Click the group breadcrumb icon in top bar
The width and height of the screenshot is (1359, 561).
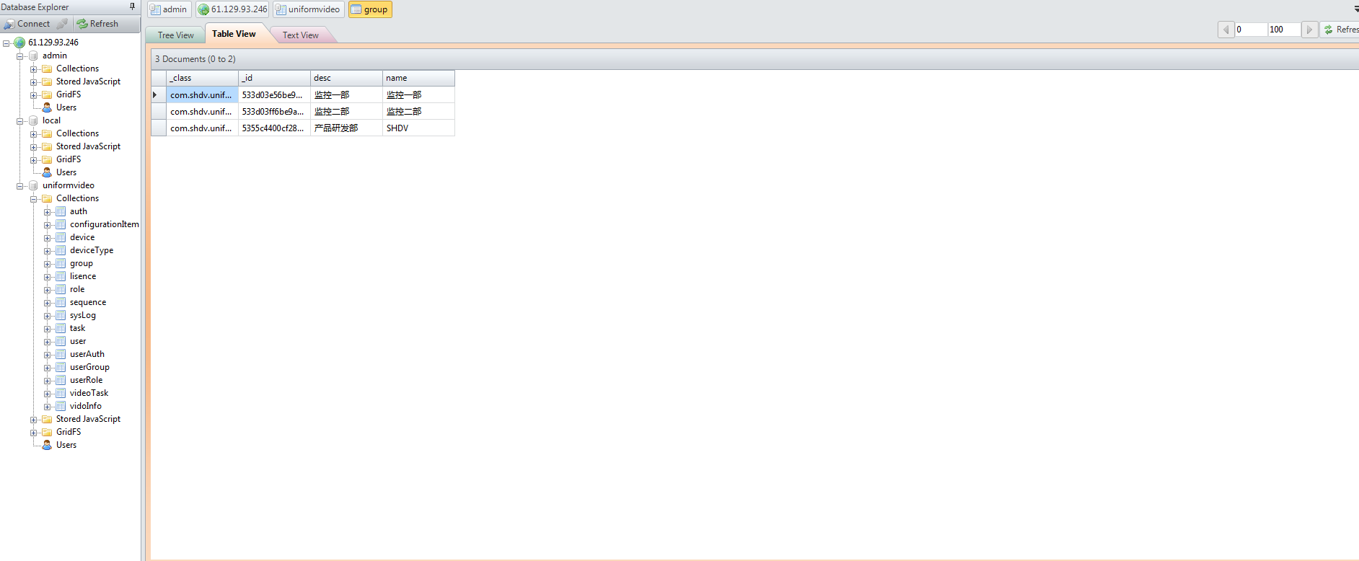(x=356, y=9)
